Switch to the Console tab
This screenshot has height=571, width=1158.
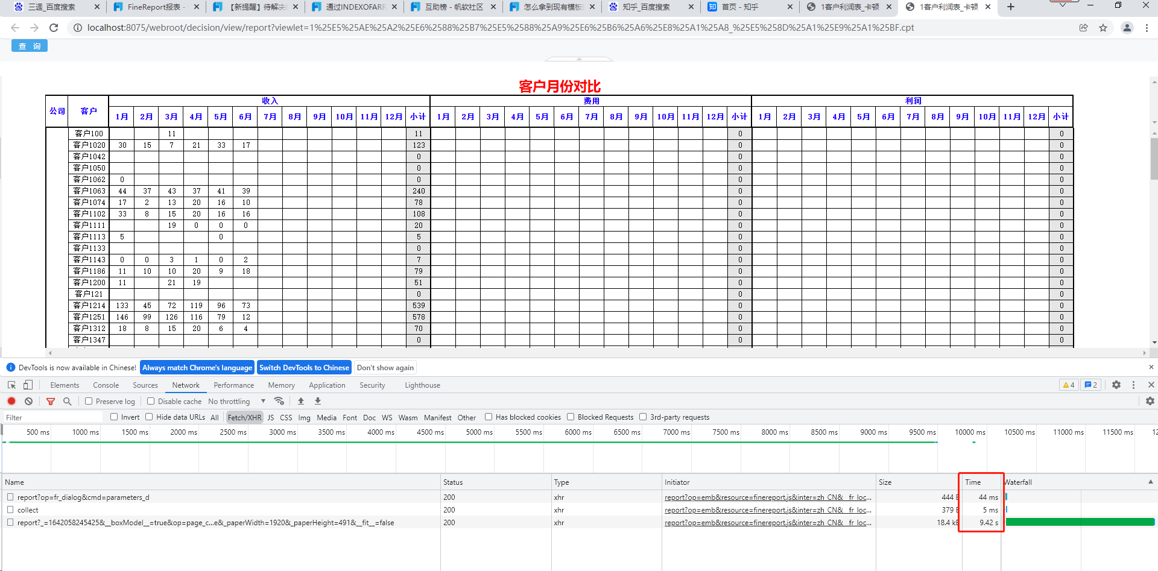pos(106,385)
